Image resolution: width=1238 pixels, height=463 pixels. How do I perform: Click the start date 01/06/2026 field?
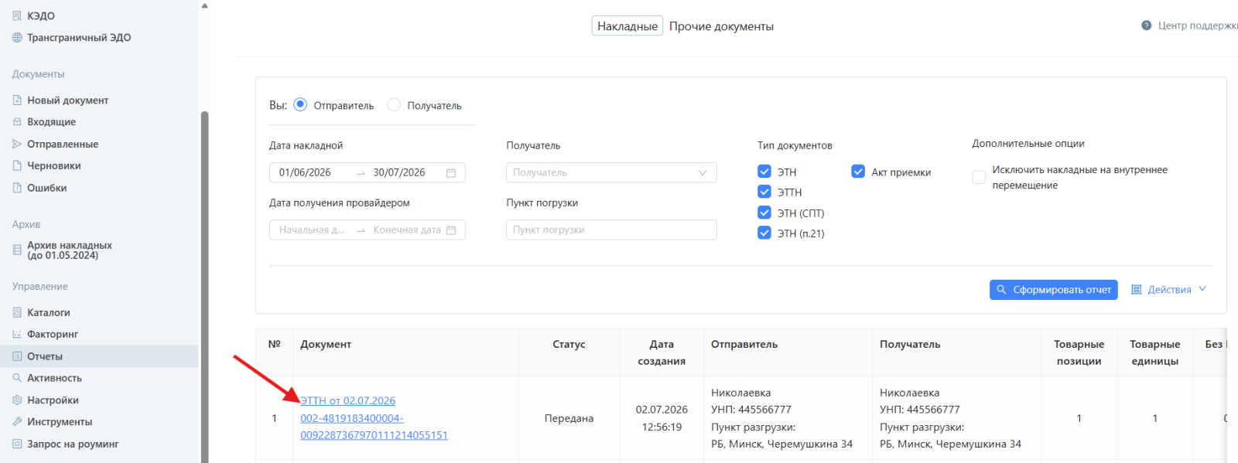coord(305,172)
